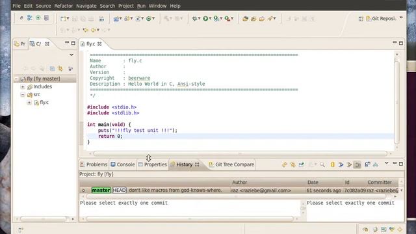Collapse the src folder node
The image size is (416, 234).
23,94
